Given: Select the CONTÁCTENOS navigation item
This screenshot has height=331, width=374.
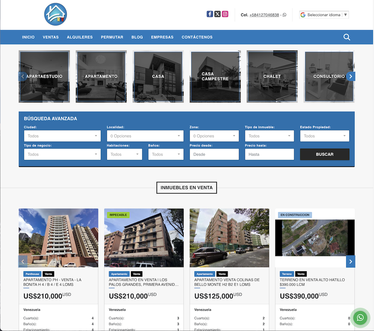Looking at the screenshot, I should tap(197, 37).
